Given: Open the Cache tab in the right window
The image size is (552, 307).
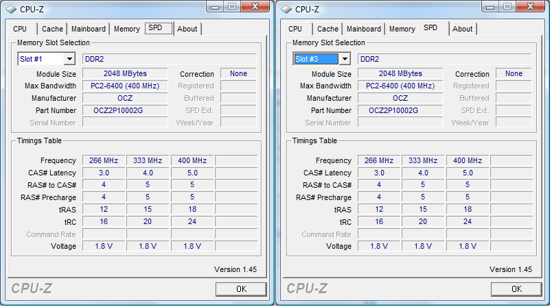Looking at the screenshot, I should [x=327, y=29].
